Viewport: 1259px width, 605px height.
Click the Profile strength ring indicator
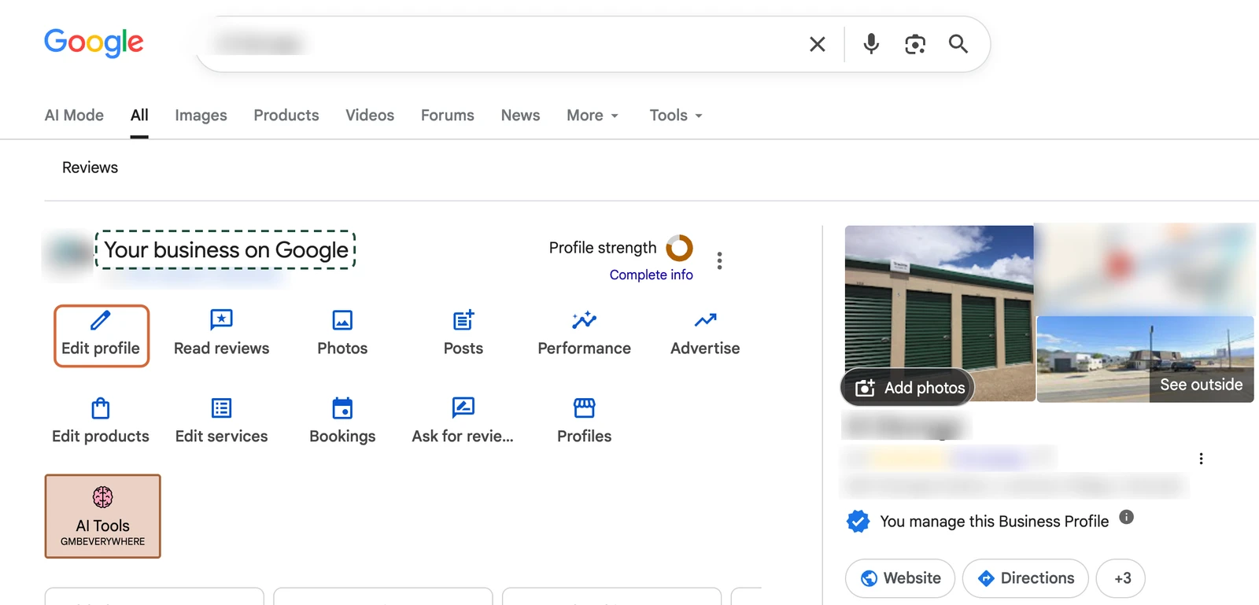coord(679,248)
